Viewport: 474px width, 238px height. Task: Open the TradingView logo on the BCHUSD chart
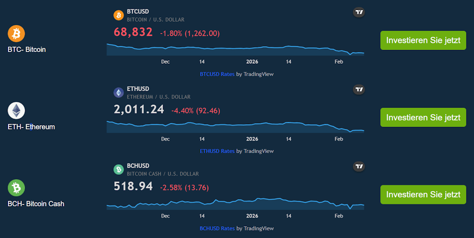pos(359,166)
